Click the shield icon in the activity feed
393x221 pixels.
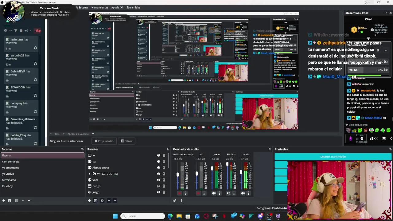click(5, 31)
